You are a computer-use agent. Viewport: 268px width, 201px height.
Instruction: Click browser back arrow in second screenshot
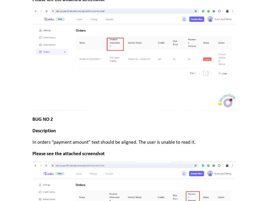coord(35,165)
